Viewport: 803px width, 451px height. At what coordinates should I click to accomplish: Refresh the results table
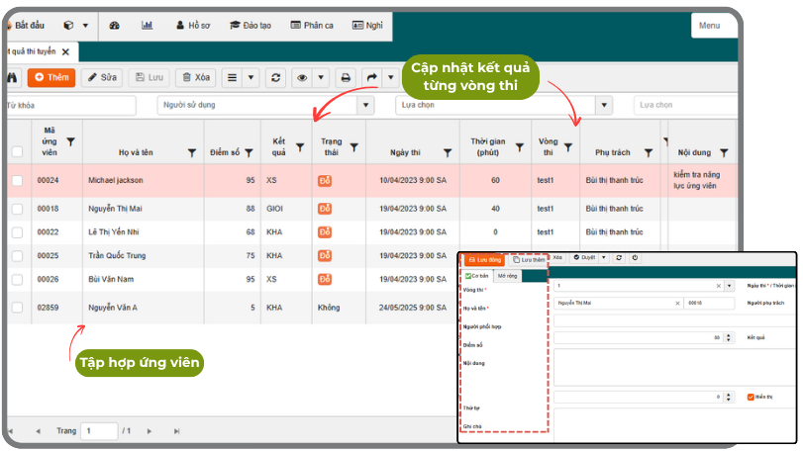point(275,78)
